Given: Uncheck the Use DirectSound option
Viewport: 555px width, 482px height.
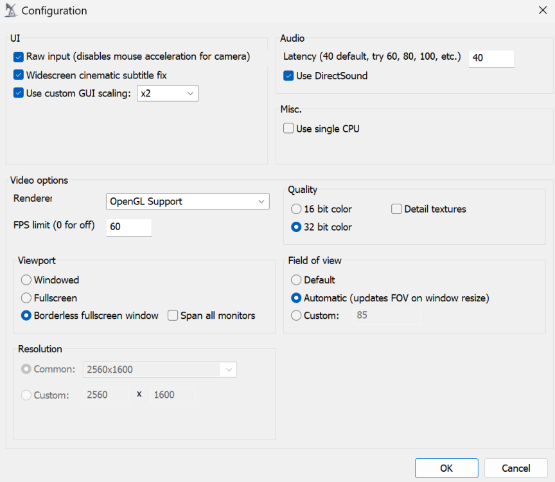Looking at the screenshot, I should point(289,76).
